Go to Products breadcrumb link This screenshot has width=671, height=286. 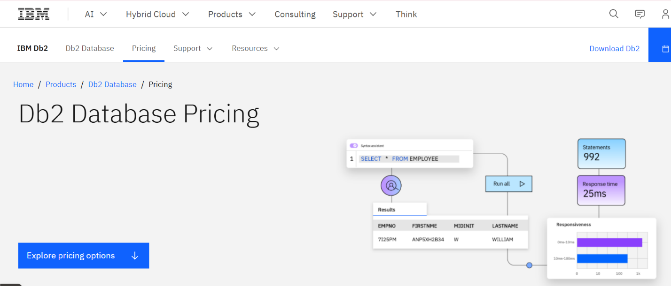tap(61, 84)
